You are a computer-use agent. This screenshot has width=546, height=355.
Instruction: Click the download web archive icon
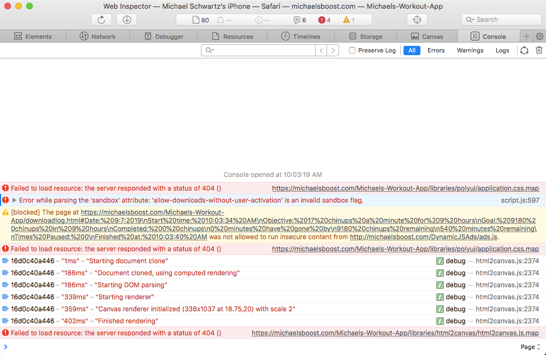pos(126,19)
